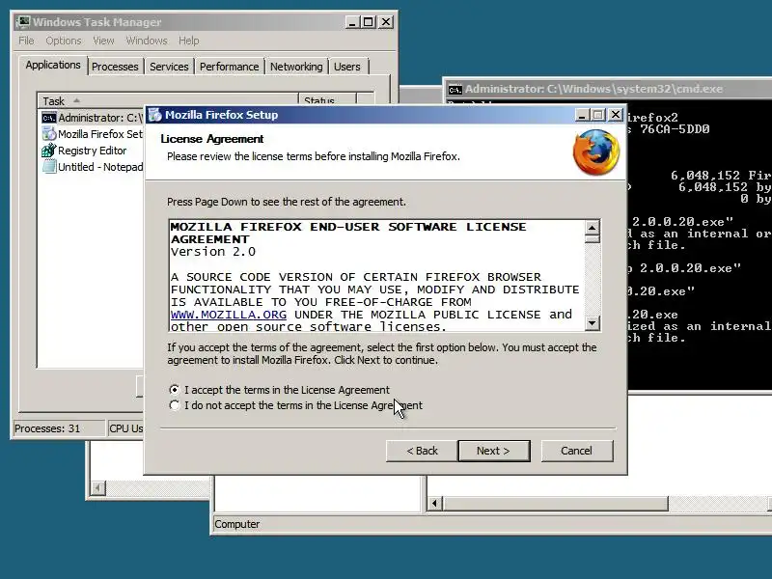Switch to the Networking tab
Image resolution: width=772 pixels, height=579 pixels.
296,67
